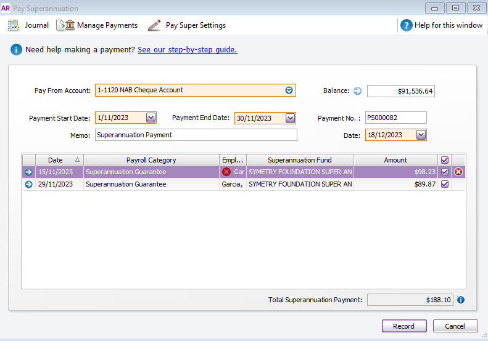The image size is (488, 341).
Task: Uncheck the $98.23 payment row checkbox
Action: point(445,172)
